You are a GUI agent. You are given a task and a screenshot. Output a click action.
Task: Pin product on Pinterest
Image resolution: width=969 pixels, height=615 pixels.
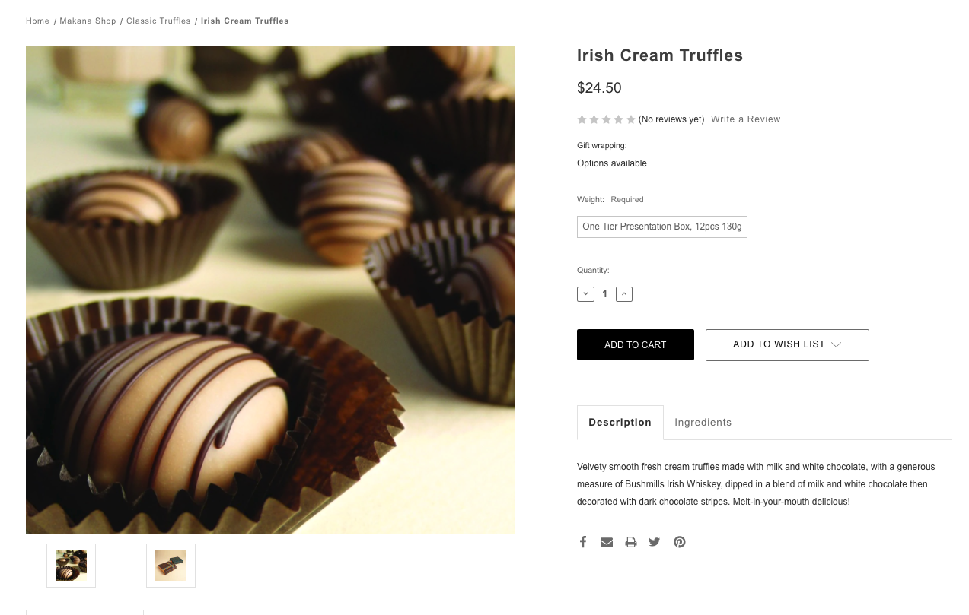click(680, 542)
